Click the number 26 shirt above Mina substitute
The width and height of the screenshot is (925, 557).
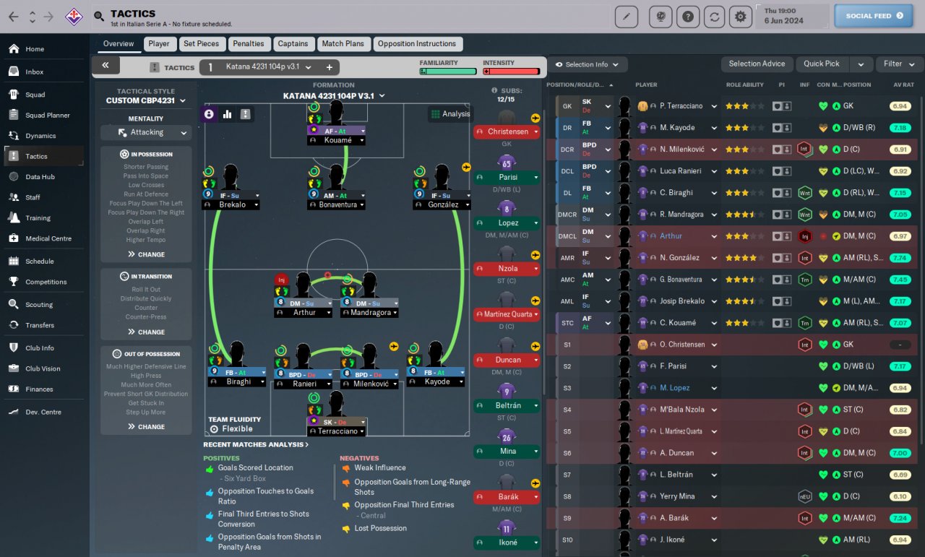pos(507,436)
